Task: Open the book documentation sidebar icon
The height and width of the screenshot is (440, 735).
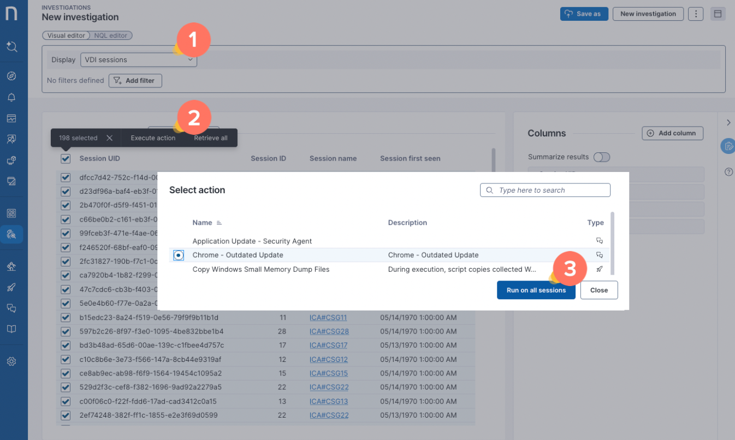Action: (x=11, y=329)
